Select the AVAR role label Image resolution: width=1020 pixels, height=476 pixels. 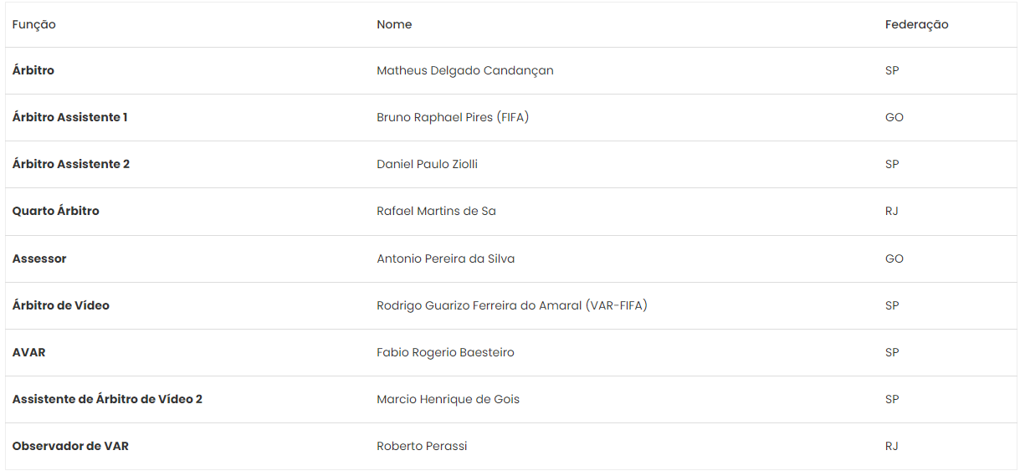point(29,352)
